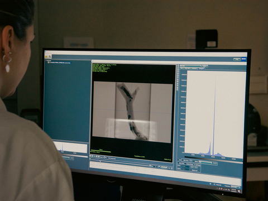Viewport: 268px width, 201px height.
Task: Open the teal combo box below the histogram
Action: tap(207, 162)
